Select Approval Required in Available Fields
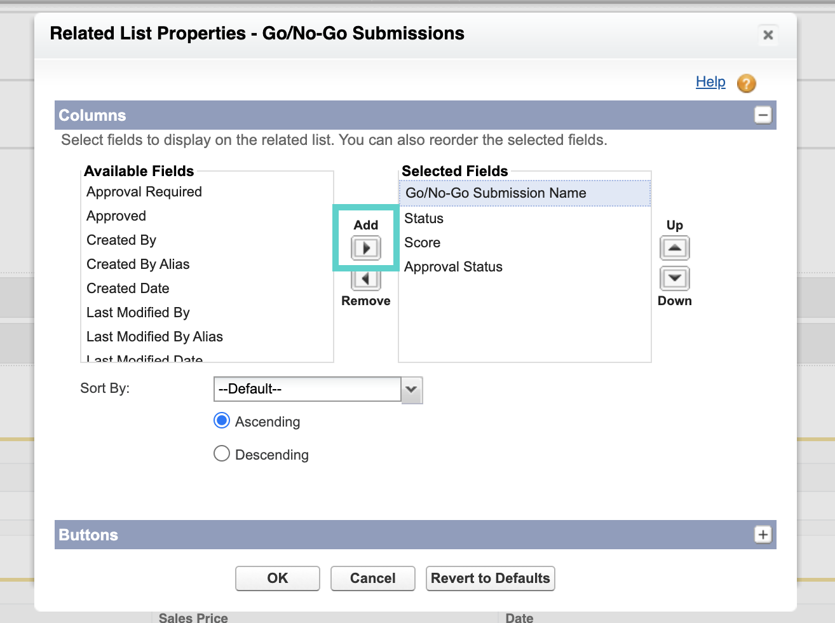The image size is (835, 623). (207, 192)
